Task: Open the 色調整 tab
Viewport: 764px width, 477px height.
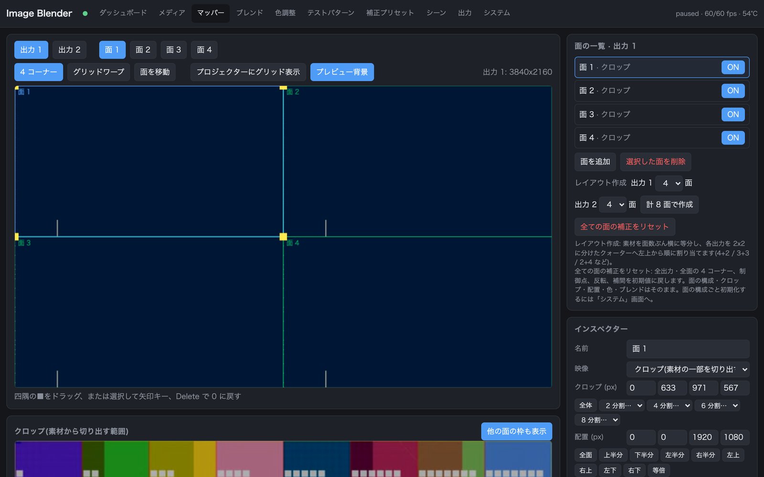Action: 285,13
